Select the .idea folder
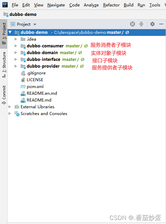Viewport: 166px width, 224px height. click(31, 39)
